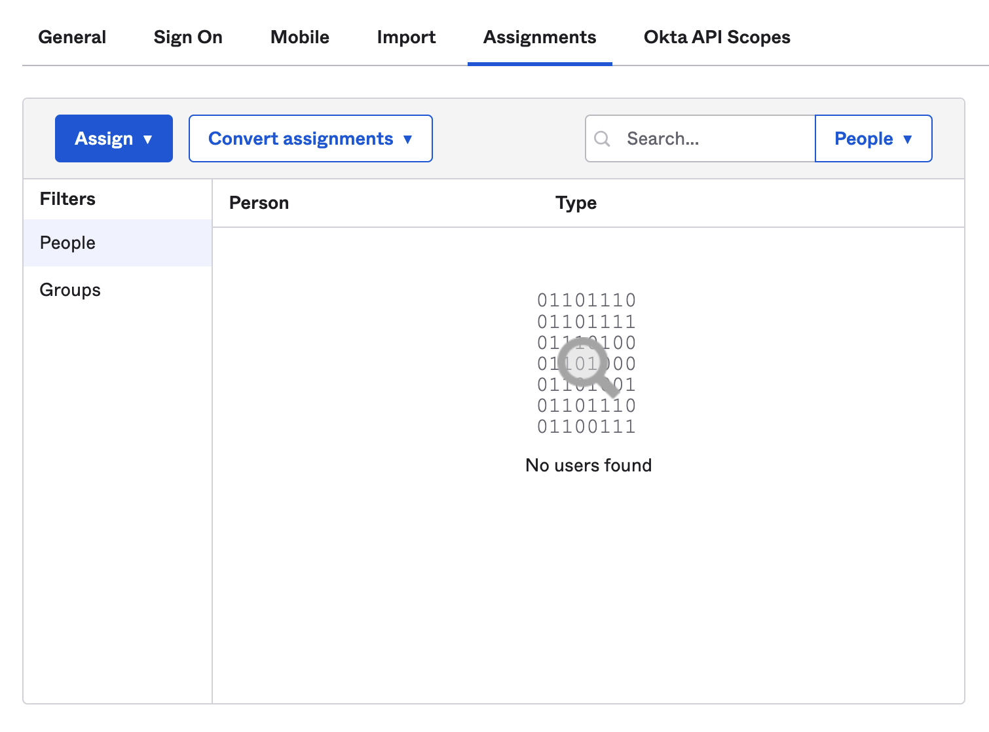Switch to the General tab

click(x=72, y=37)
